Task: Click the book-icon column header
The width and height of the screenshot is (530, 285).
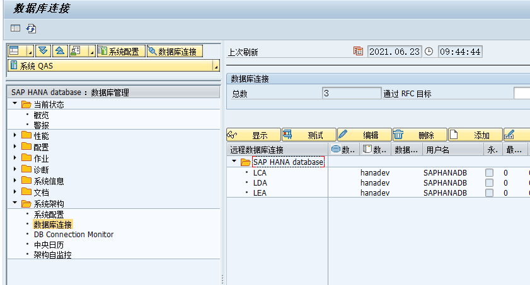Action: [374, 149]
